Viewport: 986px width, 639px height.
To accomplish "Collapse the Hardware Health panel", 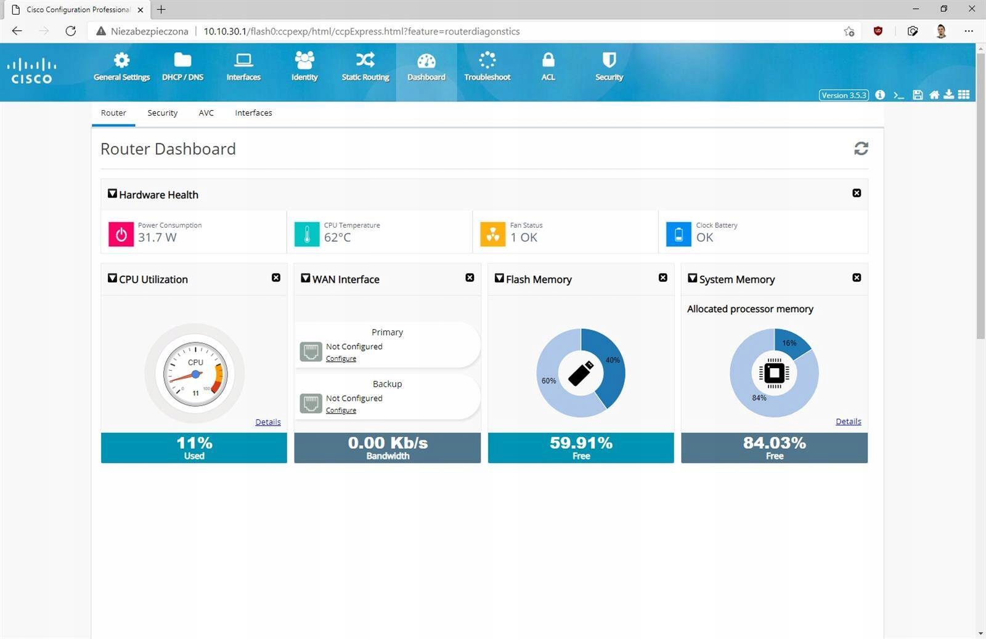I will 112,193.
